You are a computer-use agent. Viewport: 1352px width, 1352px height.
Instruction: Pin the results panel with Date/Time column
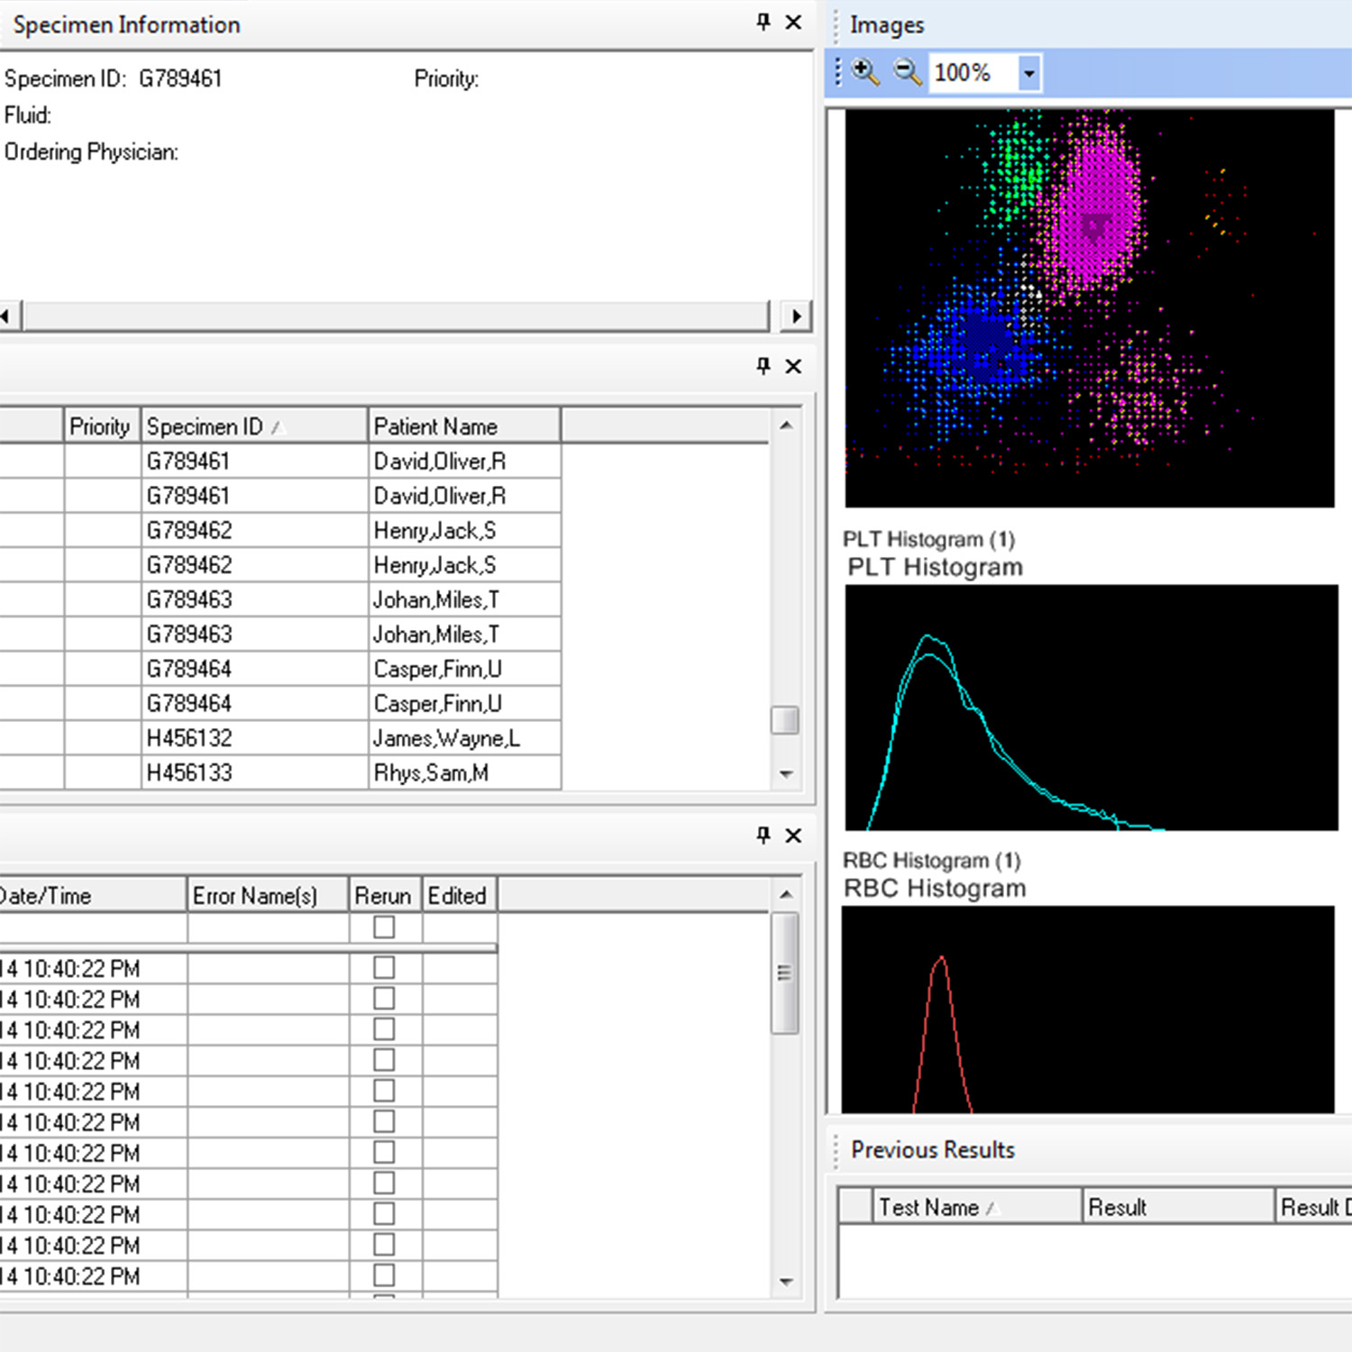[x=763, y=836]
